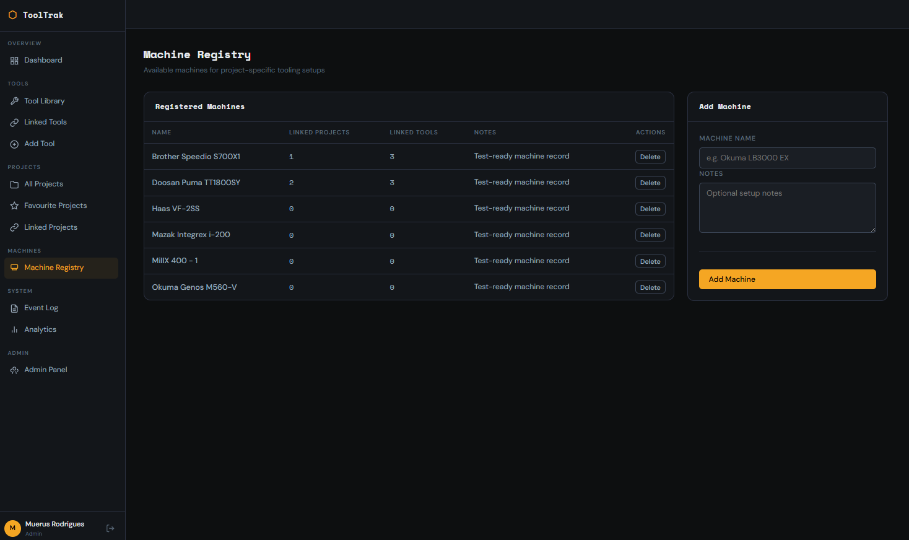This screenshot has width=909, height=540.
Task: Click the Linked Tools chain icon
Action: point(14,123)
